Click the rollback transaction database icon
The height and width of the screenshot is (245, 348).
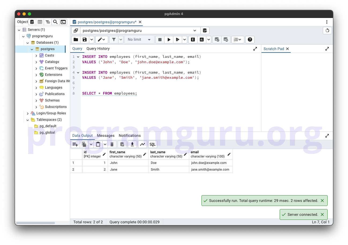226,40
